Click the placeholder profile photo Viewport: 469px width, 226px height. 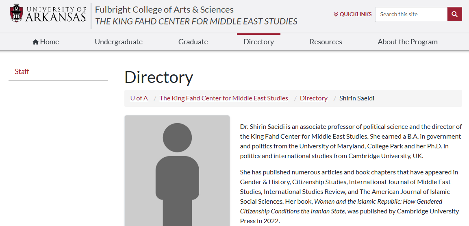[177, 171]
